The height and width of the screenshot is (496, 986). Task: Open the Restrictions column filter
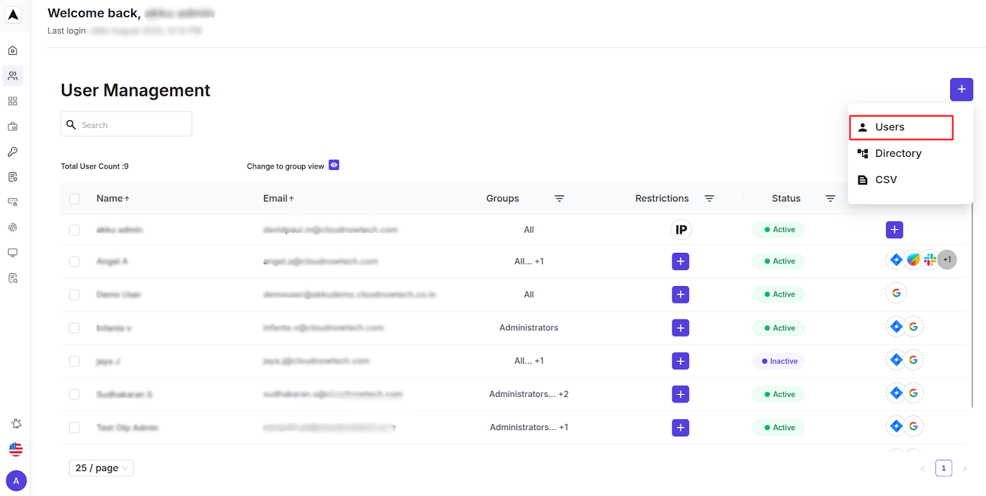[709, 198]
